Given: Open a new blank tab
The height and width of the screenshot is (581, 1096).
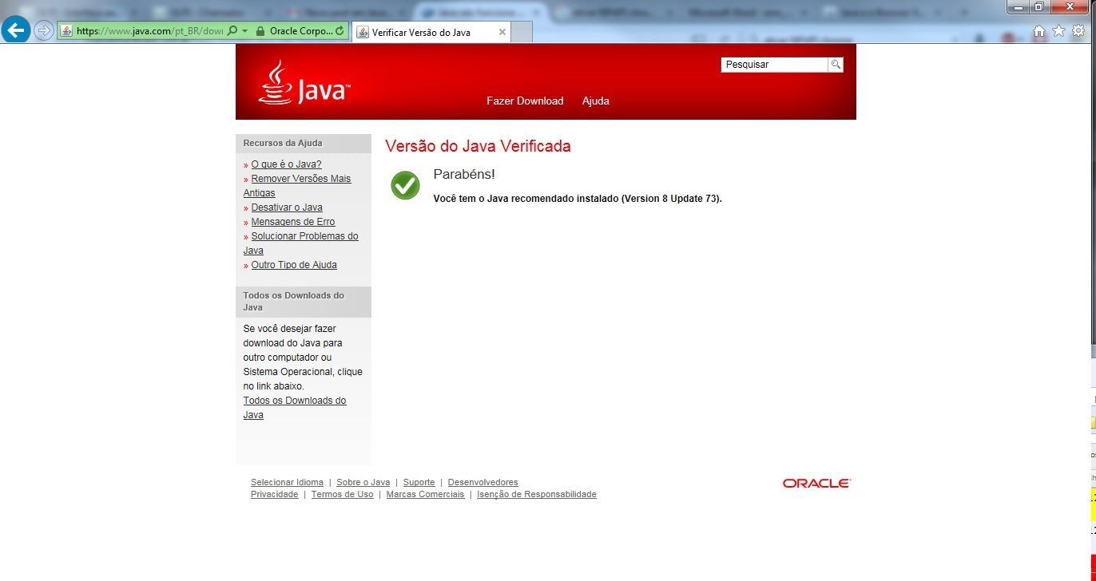Looking at the screenshot, I should [x=522, y=32].
